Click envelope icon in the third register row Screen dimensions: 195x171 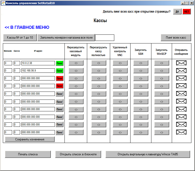181,78
